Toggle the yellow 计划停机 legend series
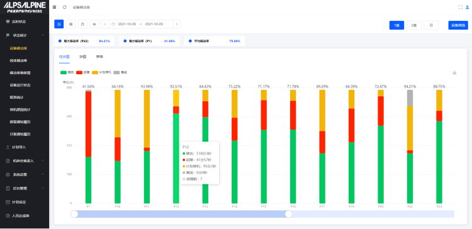Image resolution: width=472 pixels, height=229 pixels. [101, 72]
